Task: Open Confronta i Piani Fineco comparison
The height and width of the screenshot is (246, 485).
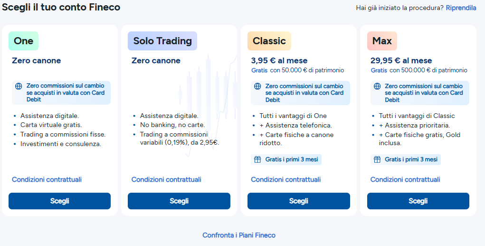Action: pyautogui.click(x=239, y=235)
